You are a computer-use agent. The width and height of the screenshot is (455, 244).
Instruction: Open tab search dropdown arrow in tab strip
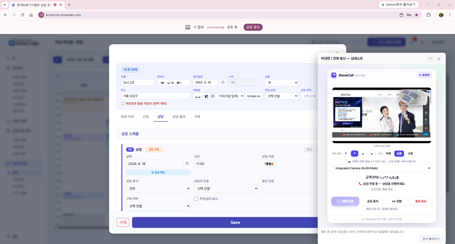click(5, 5)
